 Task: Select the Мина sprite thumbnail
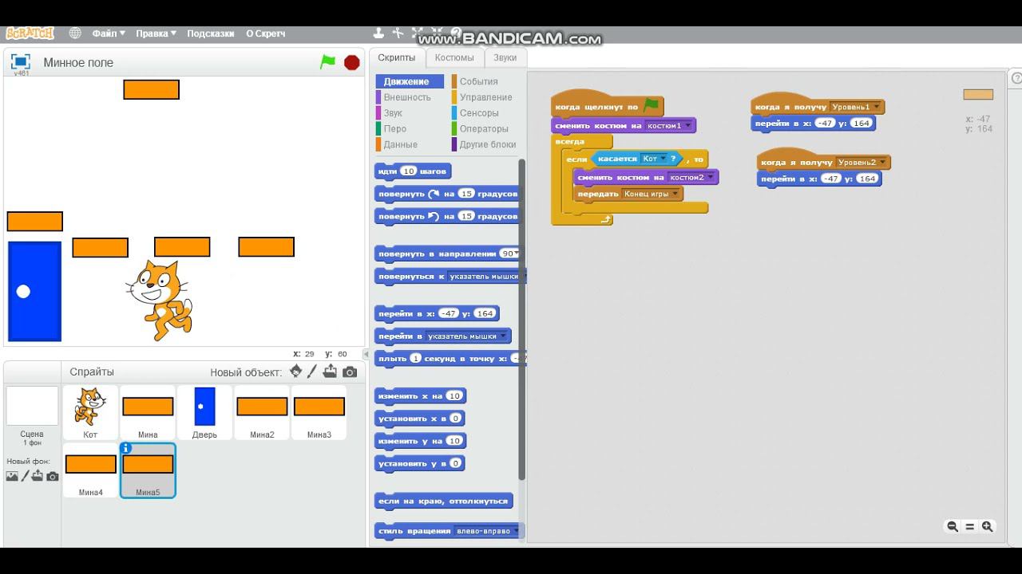click(x=148, y=413)
